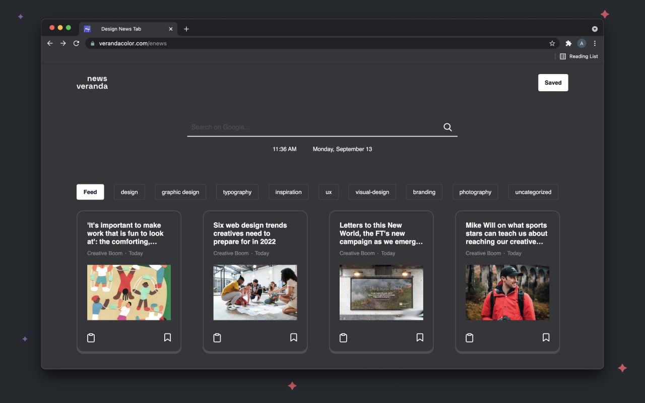Bookmark the 'Mike Will on what sports stars' article

pyautogui.click(x=546, y=338)
